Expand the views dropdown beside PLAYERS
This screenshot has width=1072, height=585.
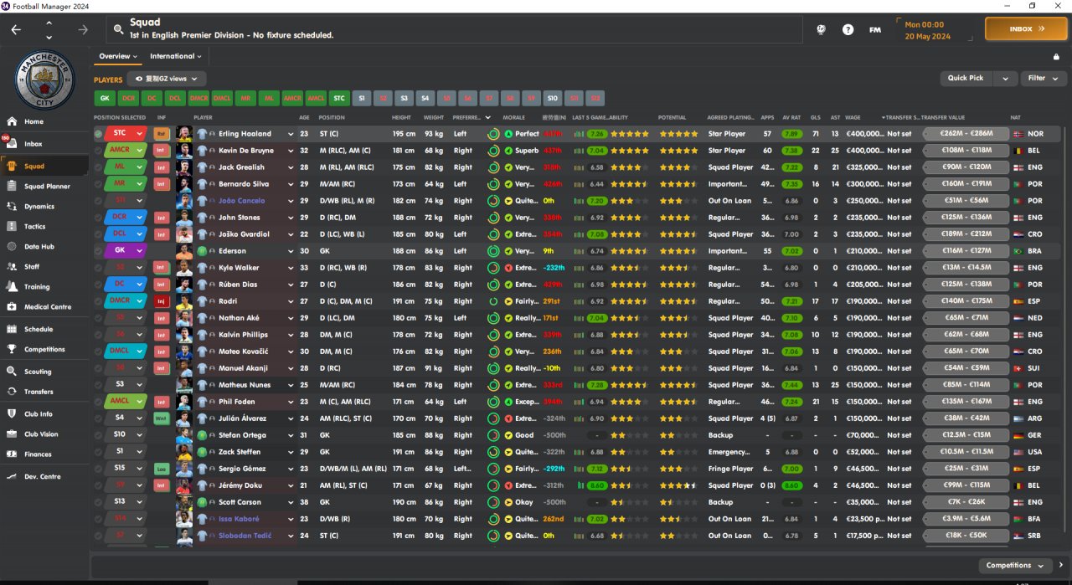point(166,79)
